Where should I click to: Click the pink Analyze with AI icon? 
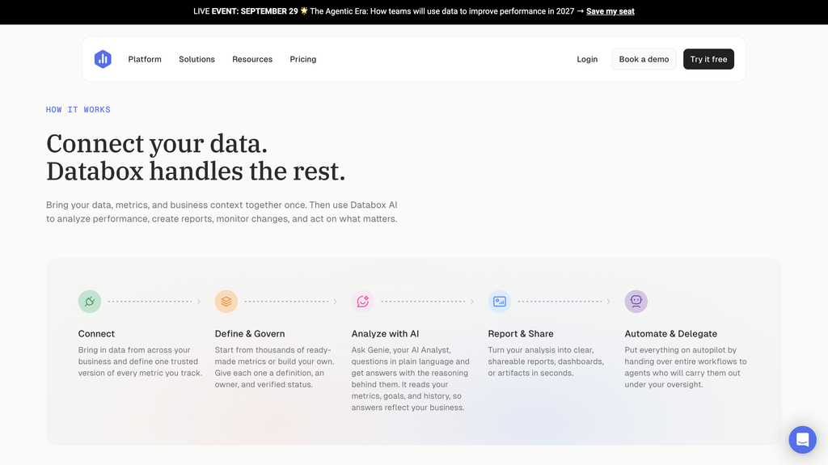[363, 302]
